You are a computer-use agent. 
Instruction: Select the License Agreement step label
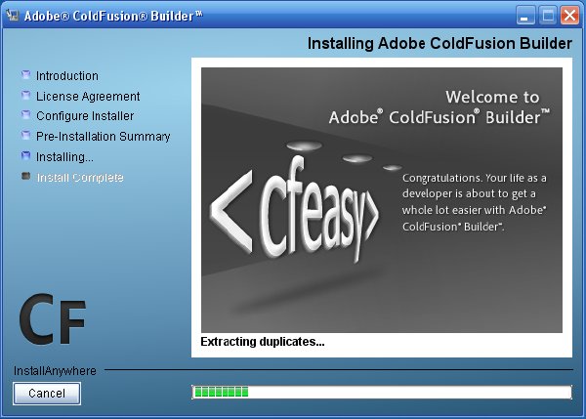(88, 97)
